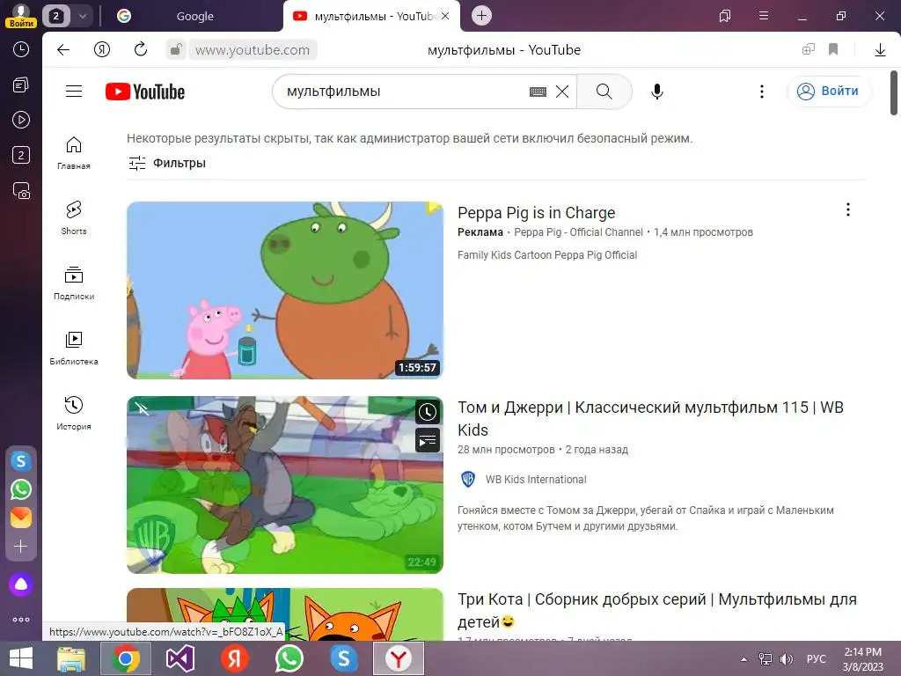The width and height of the screenshot is (901, 676).
Task: Open history clock icon in browser side panel
Action: (21, 49)
